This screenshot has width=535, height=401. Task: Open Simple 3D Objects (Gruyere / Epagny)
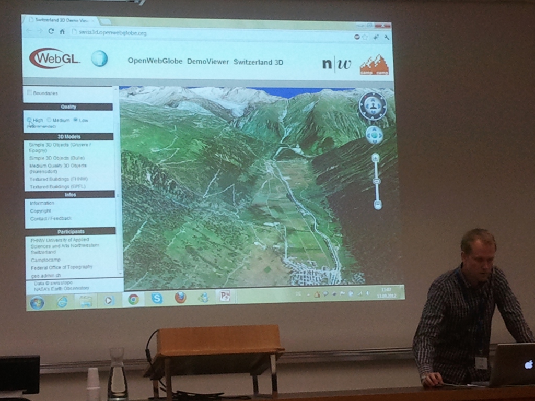point(60,147)
